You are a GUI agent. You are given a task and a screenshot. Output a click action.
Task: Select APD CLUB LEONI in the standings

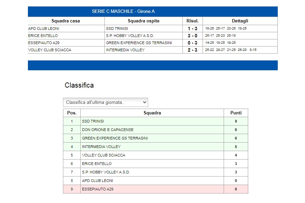pyautogui.click(x=97, y=181)
